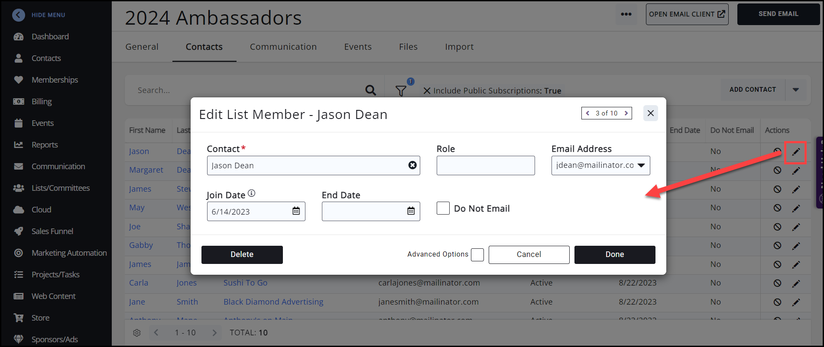824x347 pixels.
Task: Go to next list member arrow
Action: pyautogui.click(x=626, y=113)
